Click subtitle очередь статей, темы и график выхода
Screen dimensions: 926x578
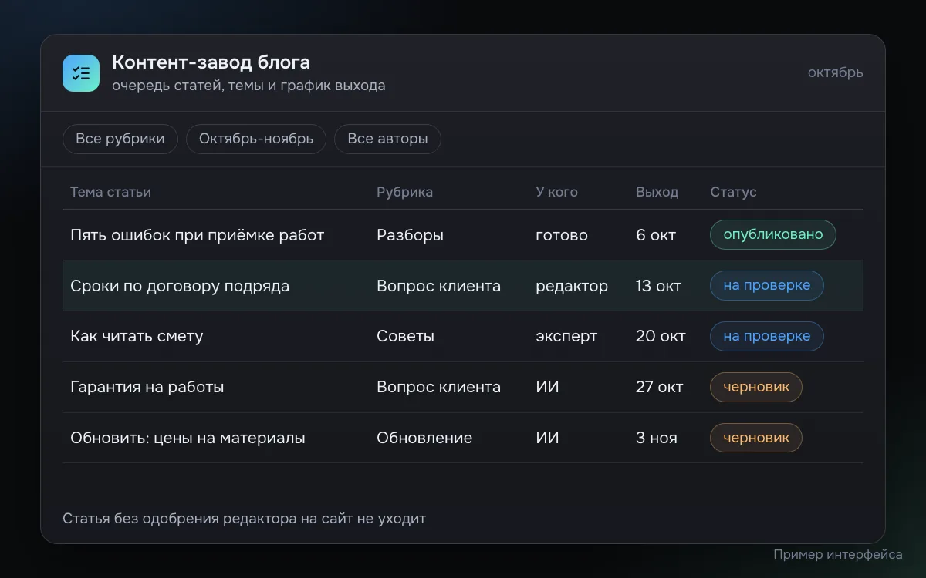(248, 86)
